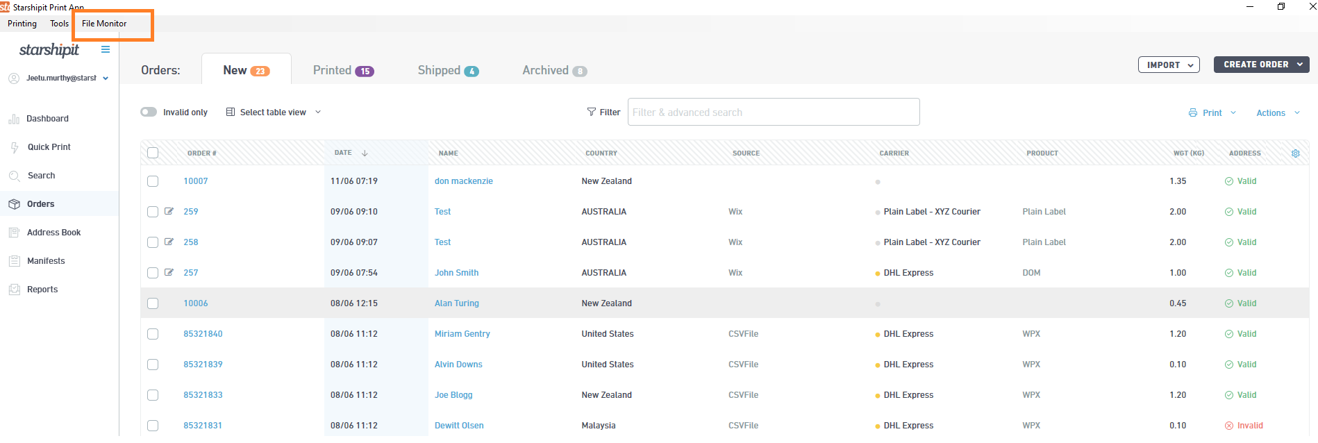Screen dimensions: 1318x443
Task: Click DHL Express carrier for order 257
Action: coord(908,273)
